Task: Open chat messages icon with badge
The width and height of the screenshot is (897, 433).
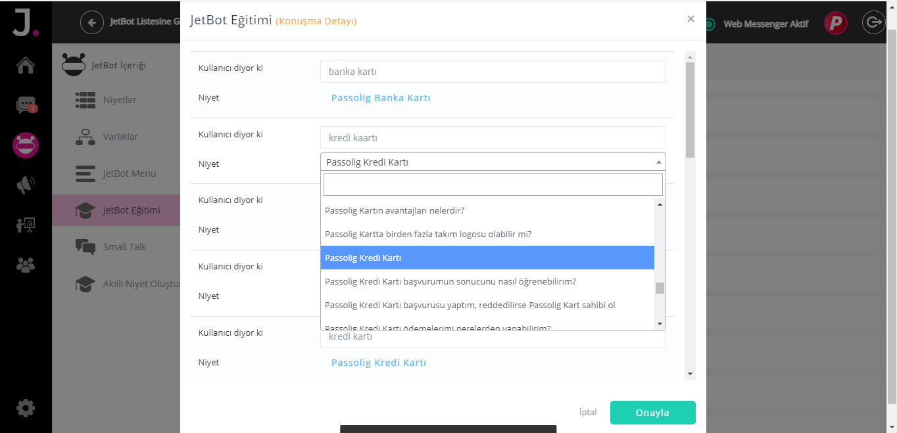Action: (26, 105)
